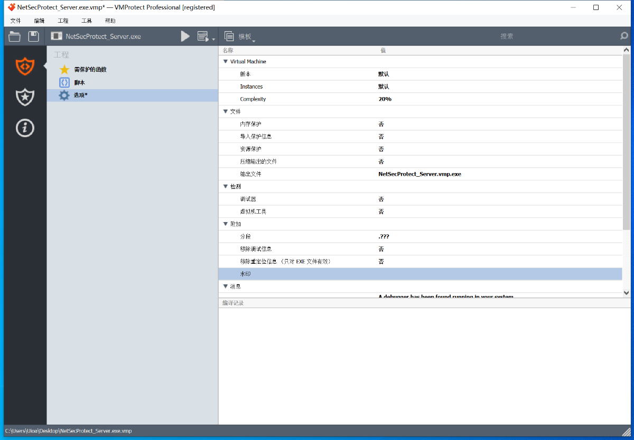The width and height of the screenshot is (634, 440).
Task: Open the 工具 menu
Action: pos(87,21)
